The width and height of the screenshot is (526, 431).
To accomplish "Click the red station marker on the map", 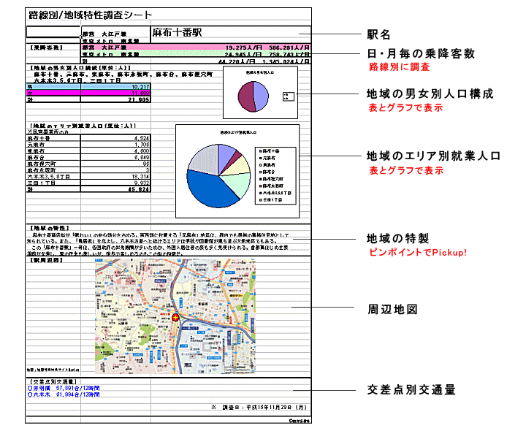I will tap(175, 317).
